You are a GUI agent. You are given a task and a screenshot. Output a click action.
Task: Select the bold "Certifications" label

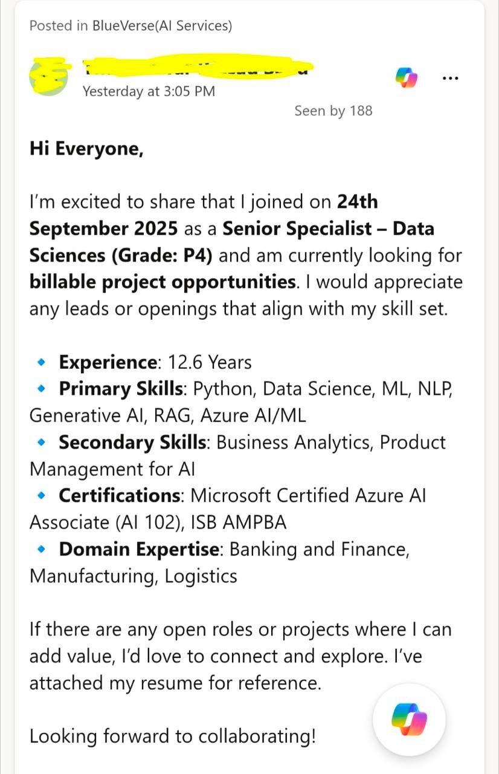point(119,495)
